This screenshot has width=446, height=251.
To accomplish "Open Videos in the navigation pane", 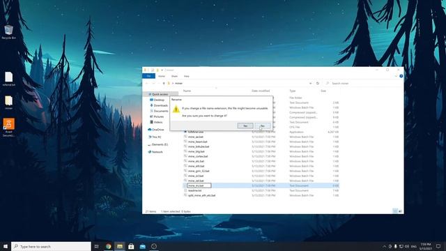I will (x=158, y=122).
